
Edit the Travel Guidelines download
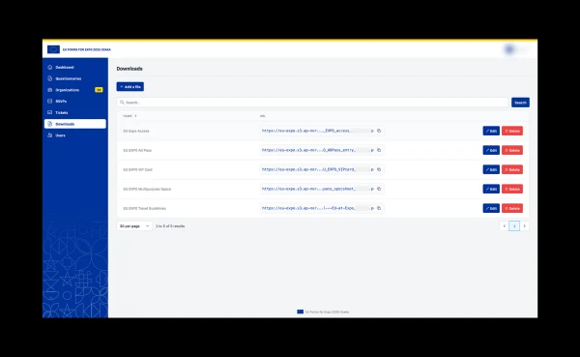click(x=491, y=208)
